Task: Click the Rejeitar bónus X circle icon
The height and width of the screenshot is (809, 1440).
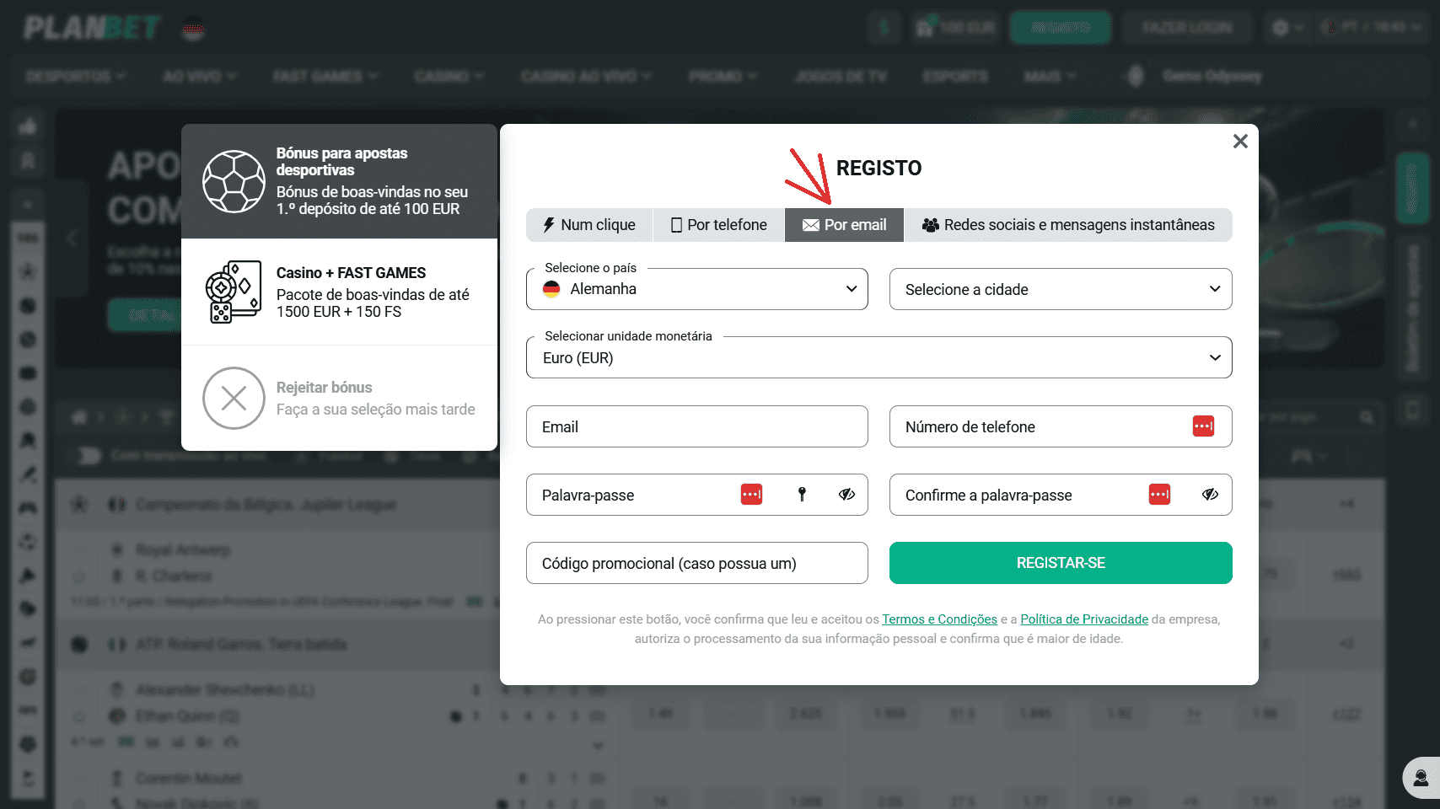Action: 234,398
